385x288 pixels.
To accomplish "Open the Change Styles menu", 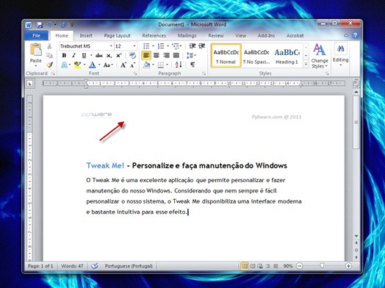I will coord(320,56).
